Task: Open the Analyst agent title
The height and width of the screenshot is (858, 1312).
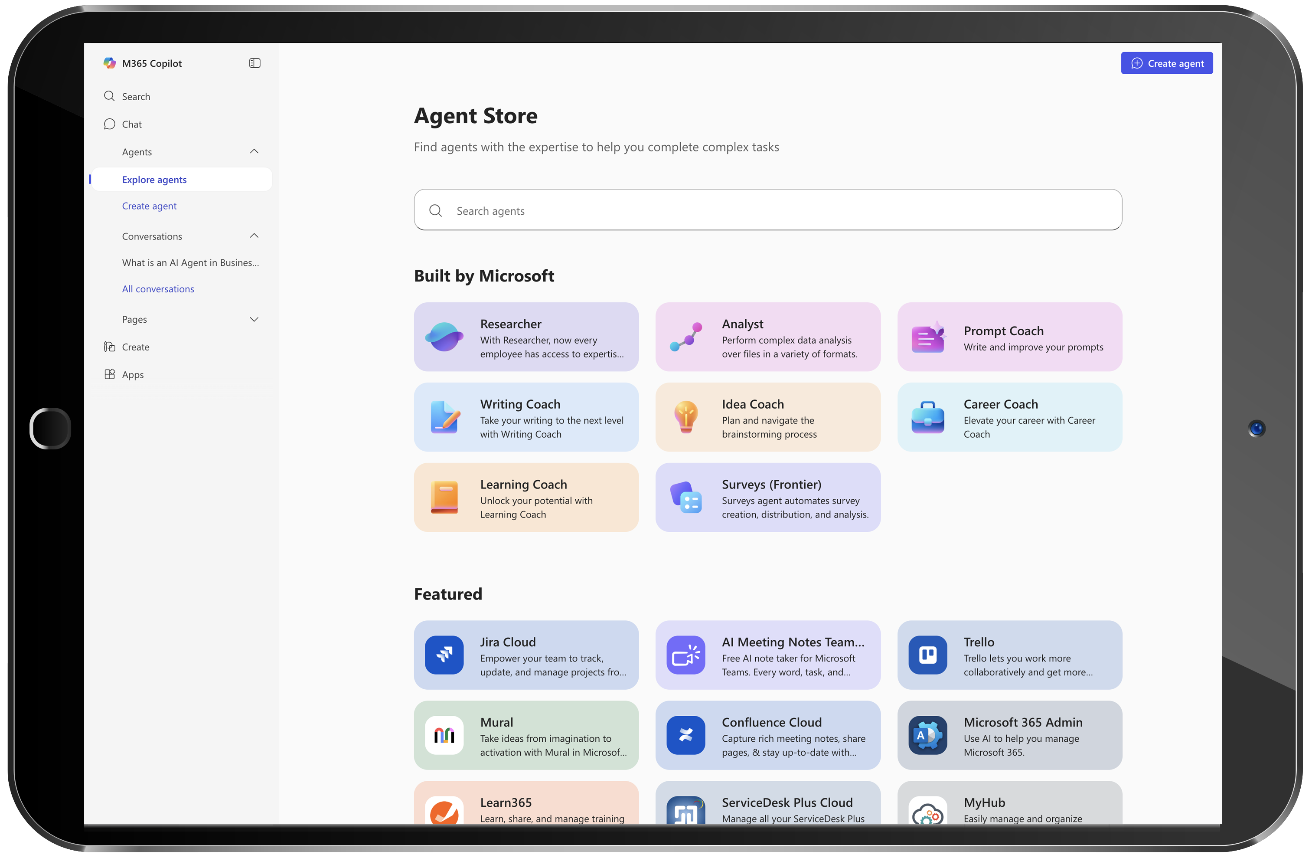Action: click(742, 324)
